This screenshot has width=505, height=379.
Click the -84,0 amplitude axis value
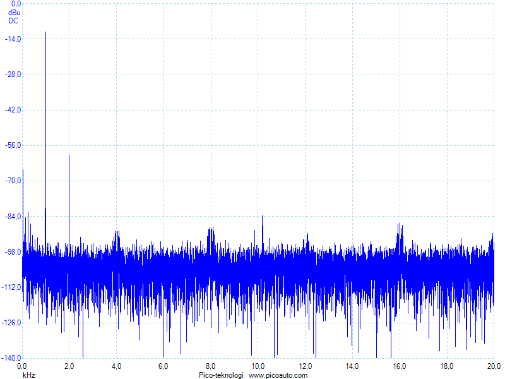(x=13, y=216)
